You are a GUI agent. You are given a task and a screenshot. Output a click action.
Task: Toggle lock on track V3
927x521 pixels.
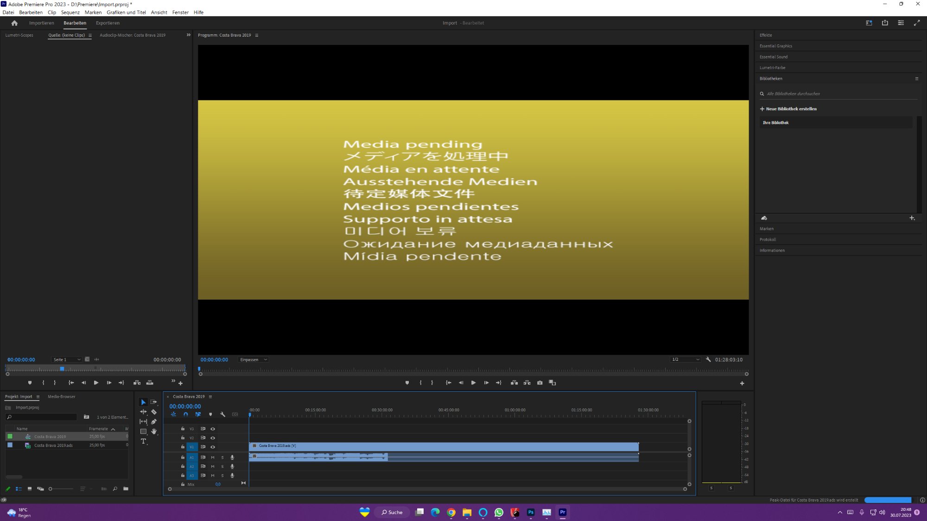pos(183,429)
